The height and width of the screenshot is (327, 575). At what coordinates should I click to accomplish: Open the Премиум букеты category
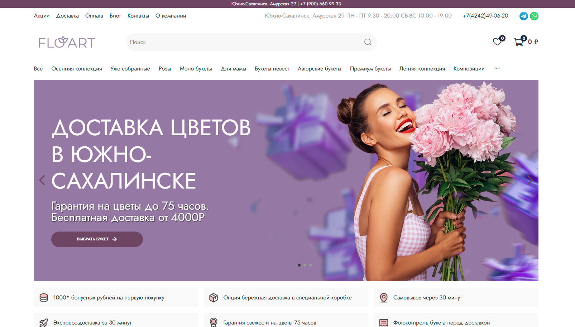[370, 69]
